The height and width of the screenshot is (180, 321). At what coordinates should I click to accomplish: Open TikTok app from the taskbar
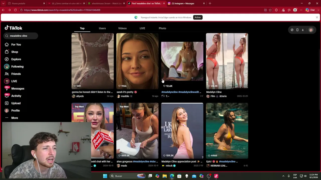[216, 176]
